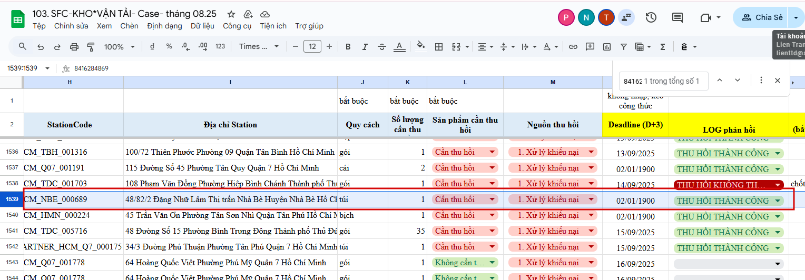Activate the paint format tool
This screenshot has width=805, height=280.
coord(91,46)
